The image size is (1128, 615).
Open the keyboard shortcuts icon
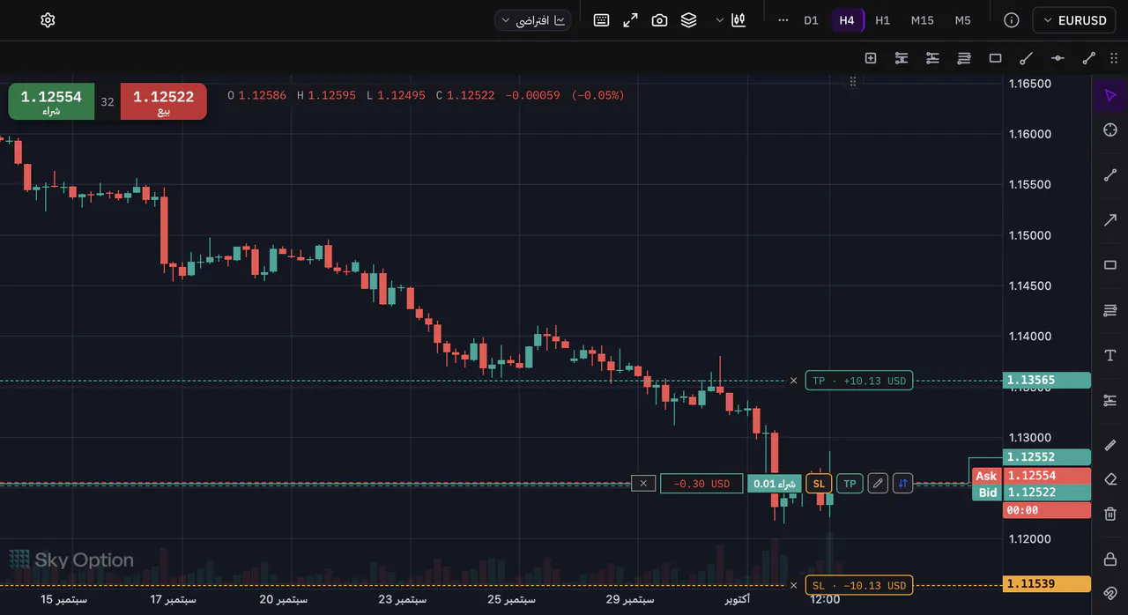click(601, 20)
